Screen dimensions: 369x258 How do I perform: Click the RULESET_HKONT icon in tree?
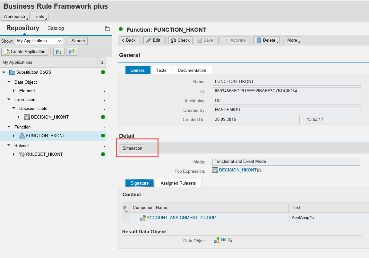pyautogui.click(x=22, y=154)
